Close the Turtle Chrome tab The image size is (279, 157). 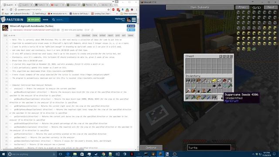click(47, 5)
